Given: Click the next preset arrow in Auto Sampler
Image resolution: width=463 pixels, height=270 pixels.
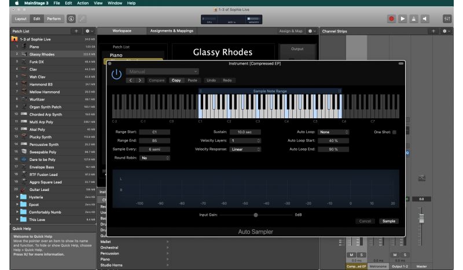Looking at the screenshot, I should 140,80.
